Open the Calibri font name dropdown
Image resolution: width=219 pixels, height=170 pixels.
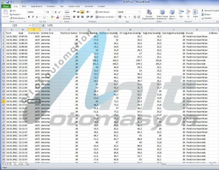pos(36,12)
